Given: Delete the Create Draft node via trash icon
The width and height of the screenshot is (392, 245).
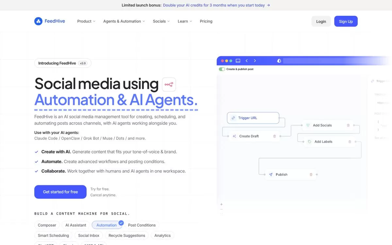Looking at the screenshot, I should pos(274,136).
